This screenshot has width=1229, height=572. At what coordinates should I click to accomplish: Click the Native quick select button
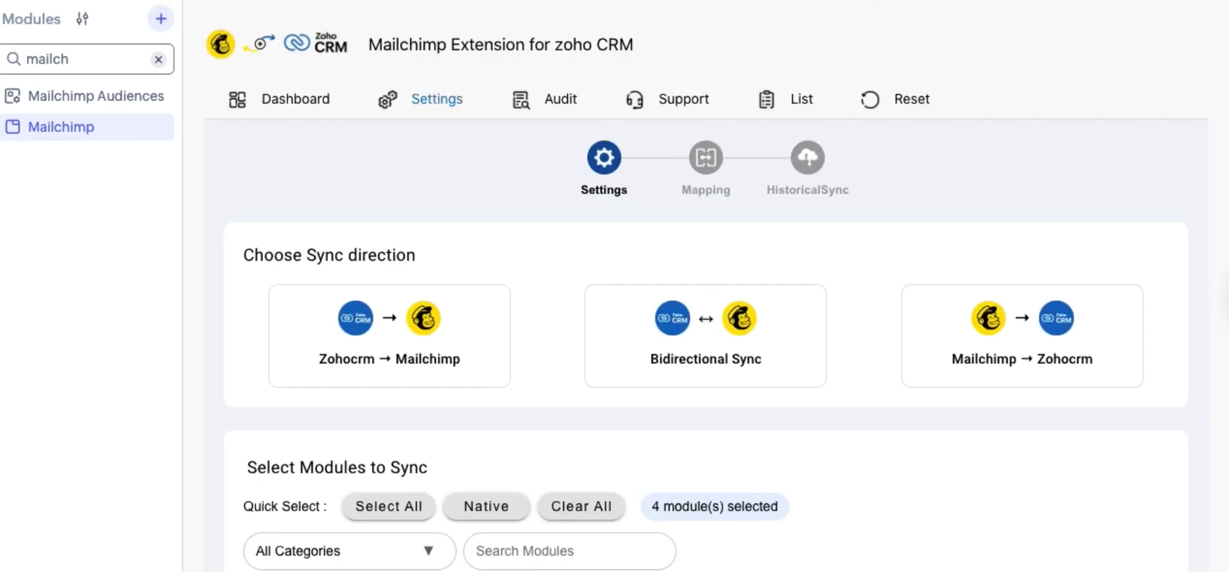(x=486, y=507)
